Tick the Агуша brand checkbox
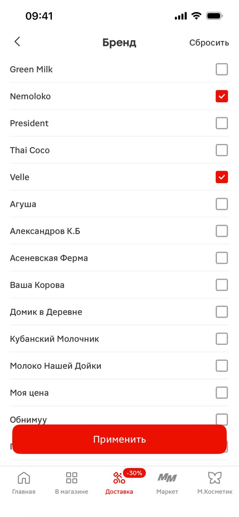The height and width of the screenshot is (517, 239). point(222,204)
